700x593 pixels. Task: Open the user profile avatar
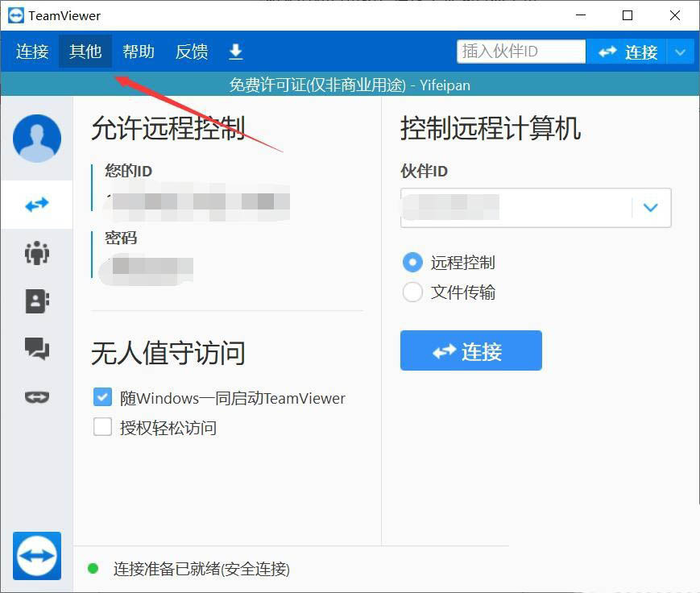click(37, 138)
